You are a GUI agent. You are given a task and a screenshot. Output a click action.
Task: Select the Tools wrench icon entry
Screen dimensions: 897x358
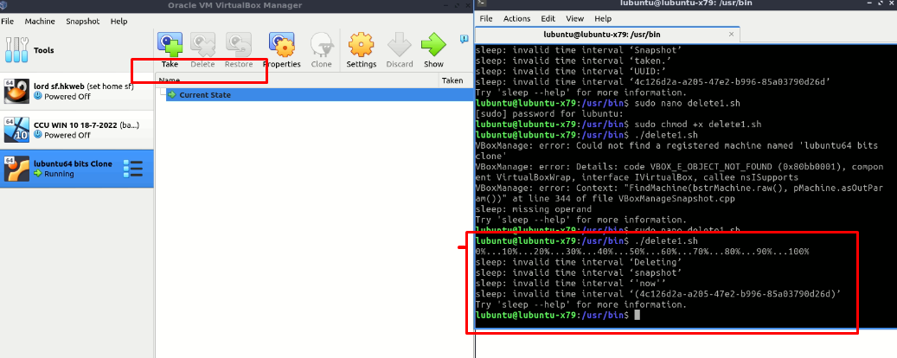pos(16,50)
